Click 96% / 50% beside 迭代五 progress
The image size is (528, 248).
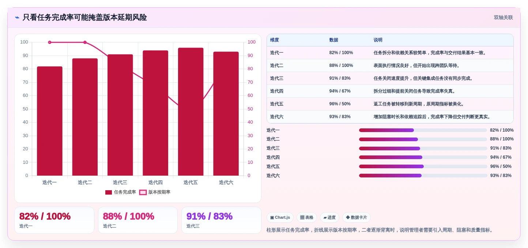click(501, 166)
